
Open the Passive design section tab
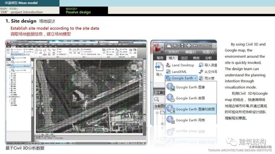[x=84, y=11]
